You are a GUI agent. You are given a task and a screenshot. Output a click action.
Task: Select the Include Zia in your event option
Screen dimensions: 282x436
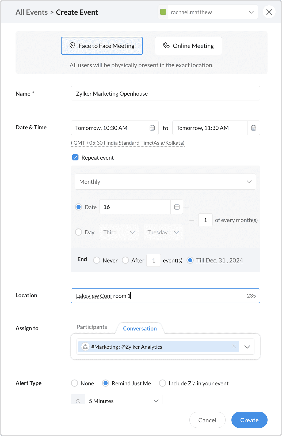click(x=162, y=383)
